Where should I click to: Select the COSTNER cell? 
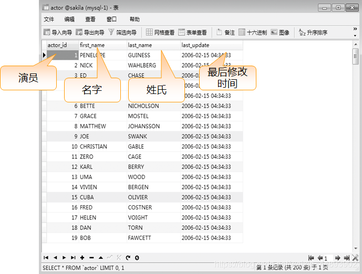pyautogui.click(x=153, y=207)
